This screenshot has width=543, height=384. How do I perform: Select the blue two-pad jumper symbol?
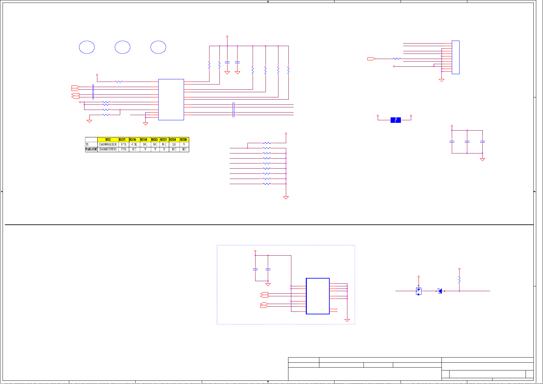[395, 120]
